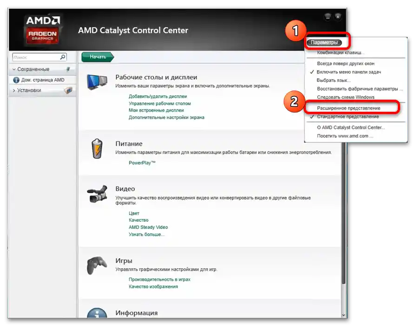Open Комбинации клавиш menu entry
Screen dimensions: 415x326
click(340, 53)
